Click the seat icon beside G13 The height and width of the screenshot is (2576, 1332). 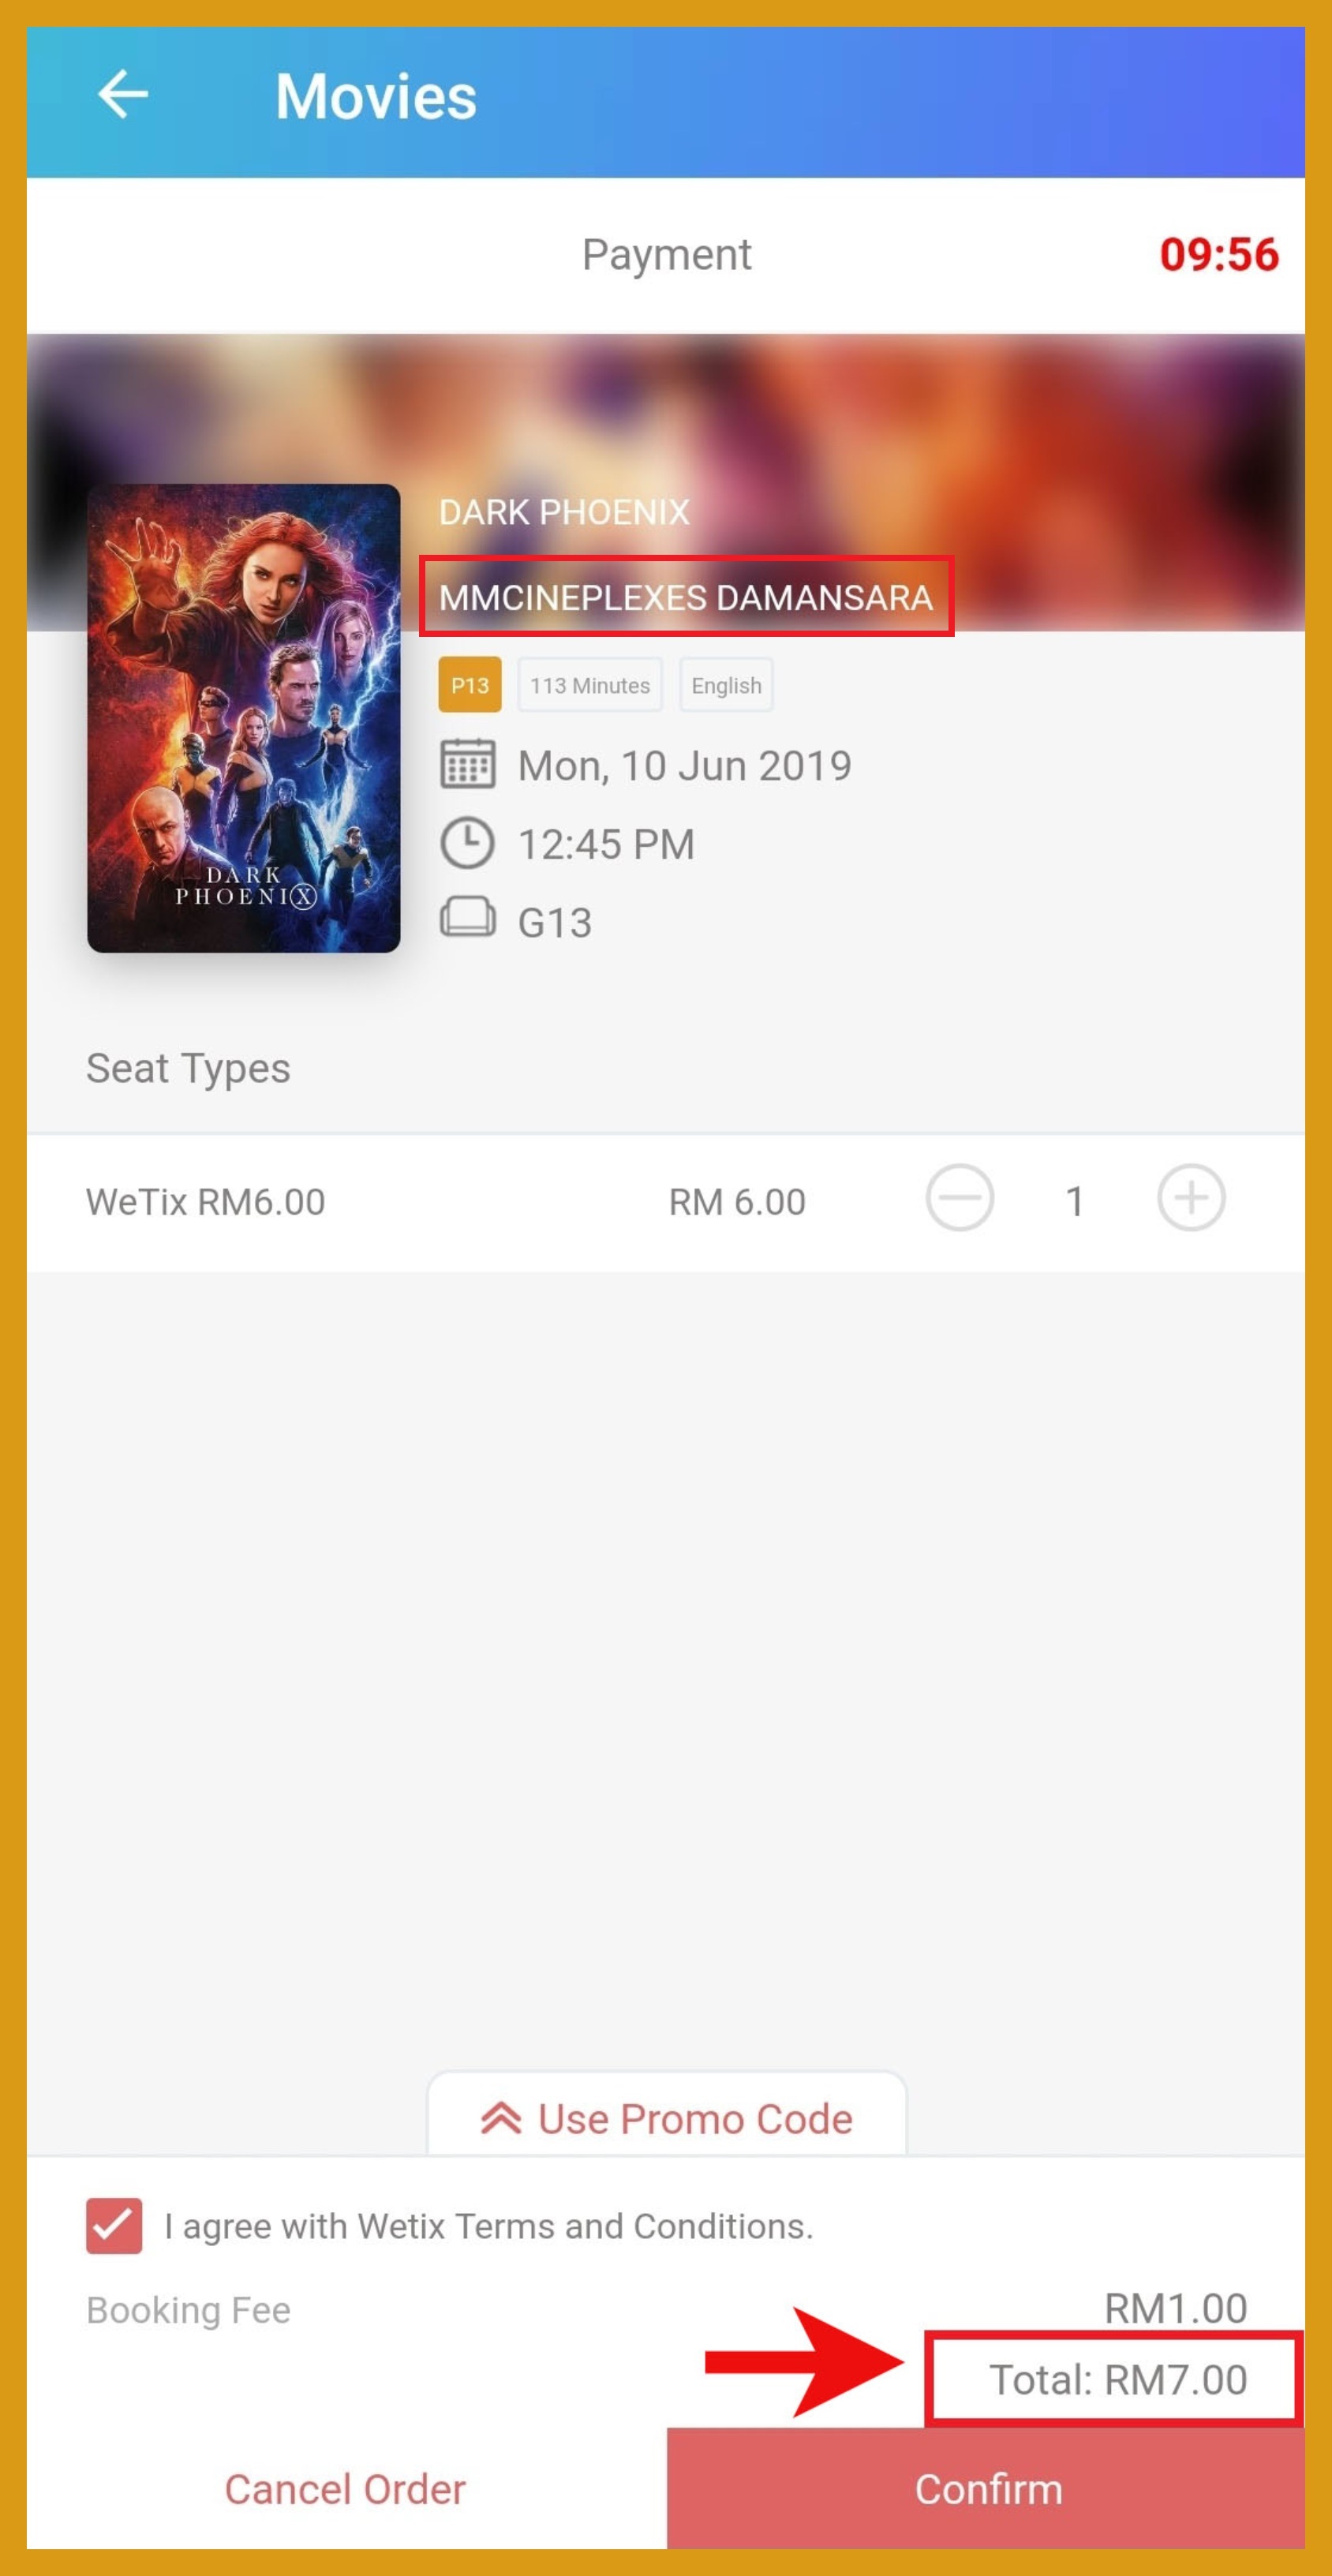tap(467, 917)
